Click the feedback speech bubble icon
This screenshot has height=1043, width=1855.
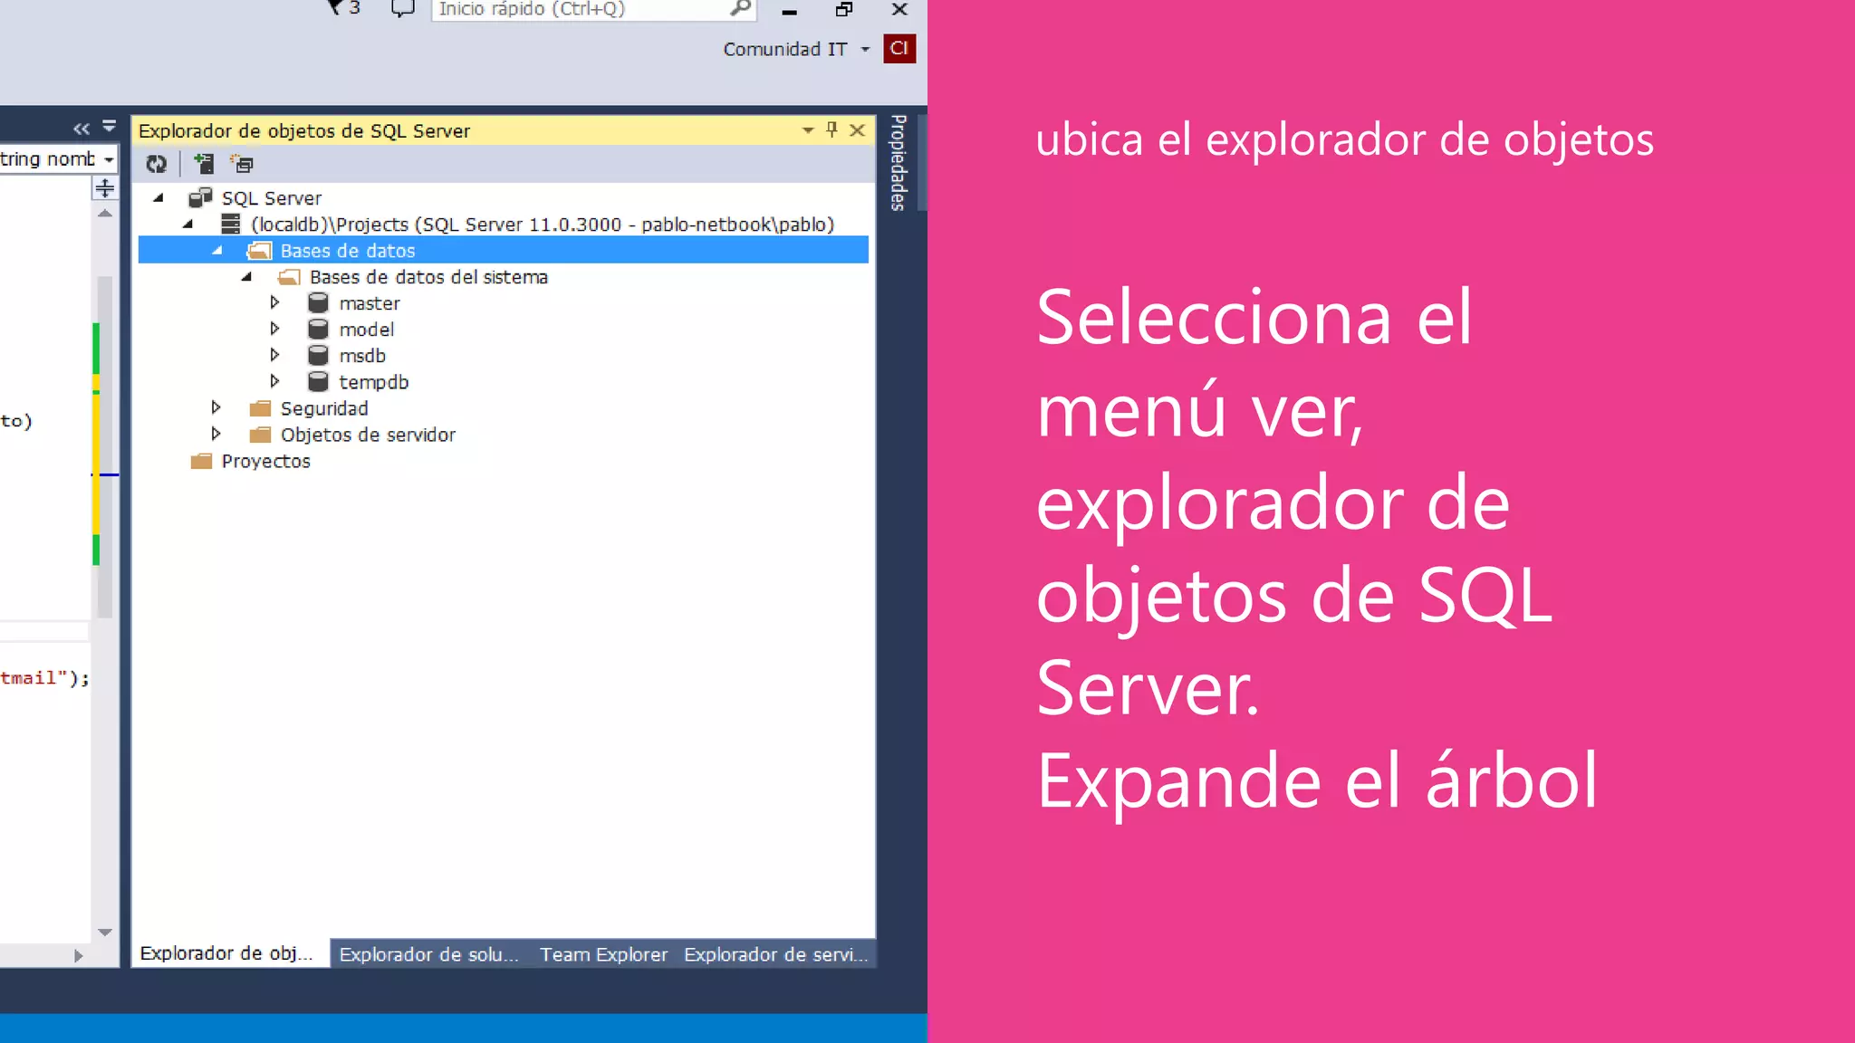point(402,9)
